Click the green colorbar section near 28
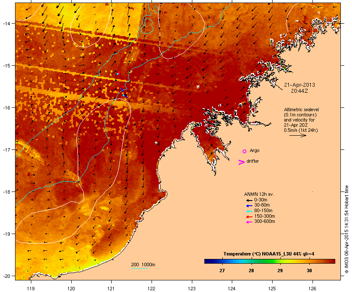The width and height of the screenshot is (352, 292). pyautogui.click(x=261, y=261)
